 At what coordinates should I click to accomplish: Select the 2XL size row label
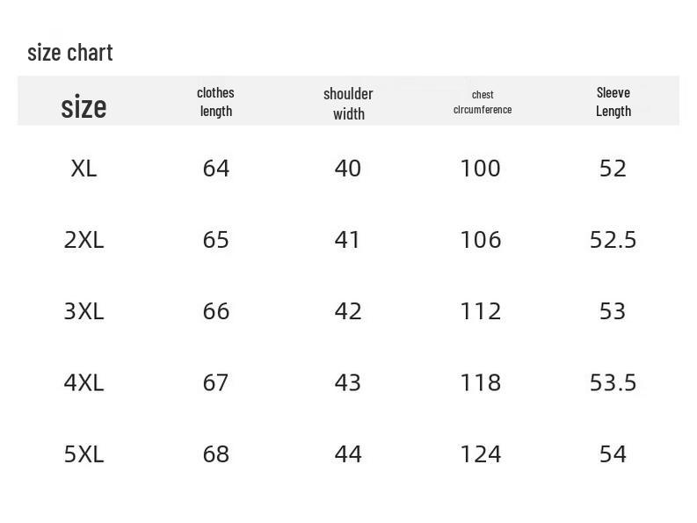coord(83,240)
